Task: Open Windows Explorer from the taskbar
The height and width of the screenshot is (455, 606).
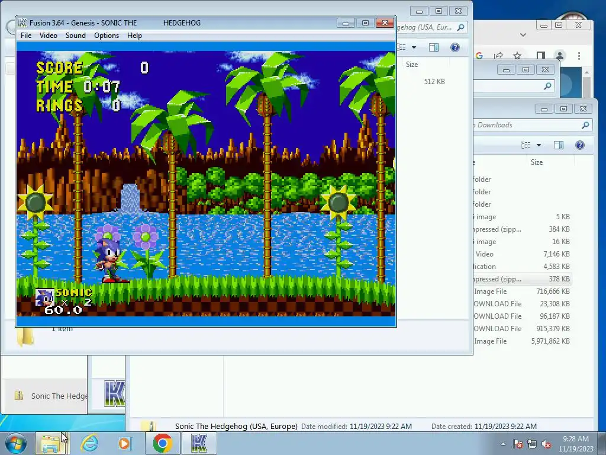Action: coord(50,443)
